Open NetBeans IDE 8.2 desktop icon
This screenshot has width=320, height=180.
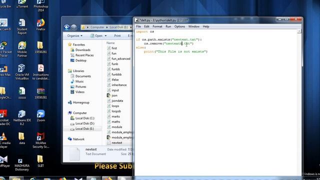click(x=22, y=117)
